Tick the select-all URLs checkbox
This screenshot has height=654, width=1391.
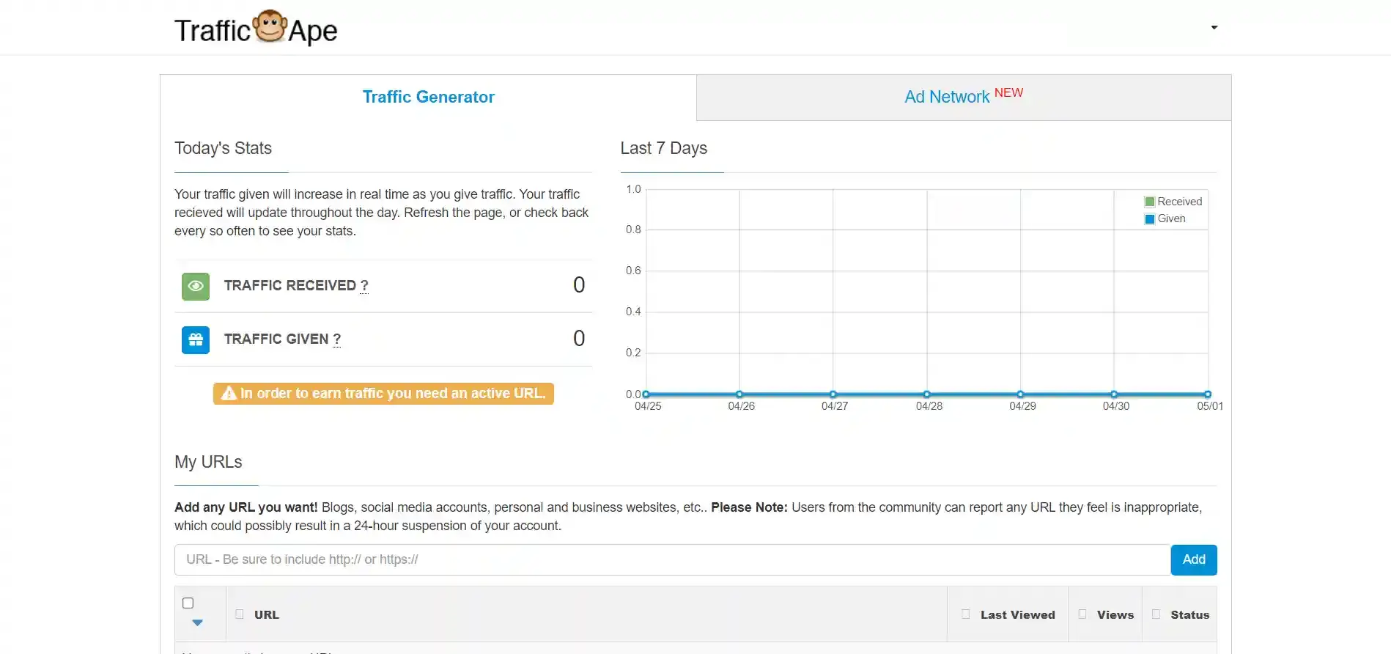coord(188,603)
